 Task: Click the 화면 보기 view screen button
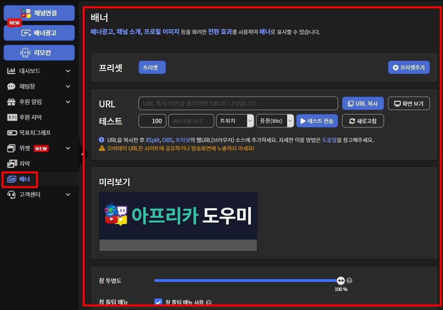click(409, 103)
